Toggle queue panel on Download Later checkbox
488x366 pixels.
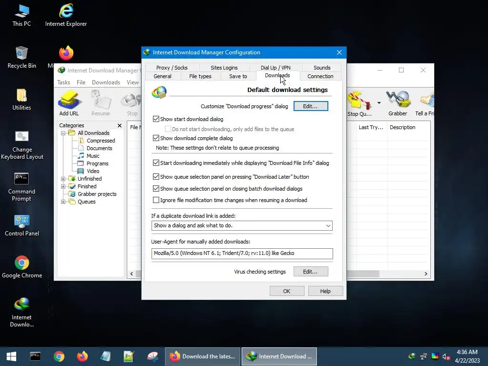coord(156,177)
